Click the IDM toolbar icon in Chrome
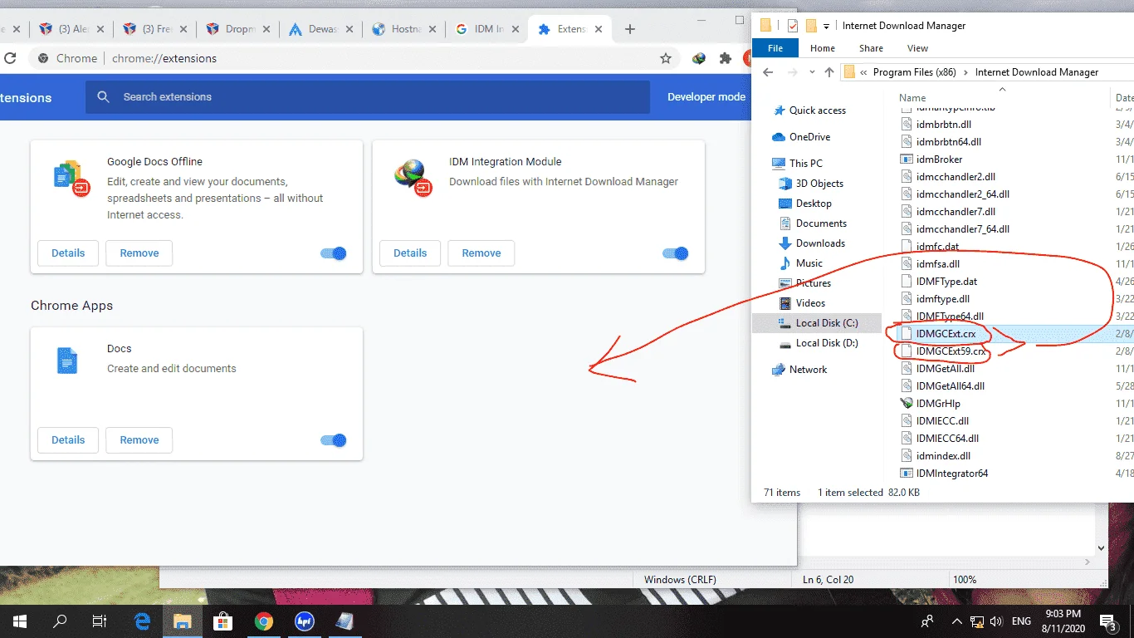 click(699, 58)
